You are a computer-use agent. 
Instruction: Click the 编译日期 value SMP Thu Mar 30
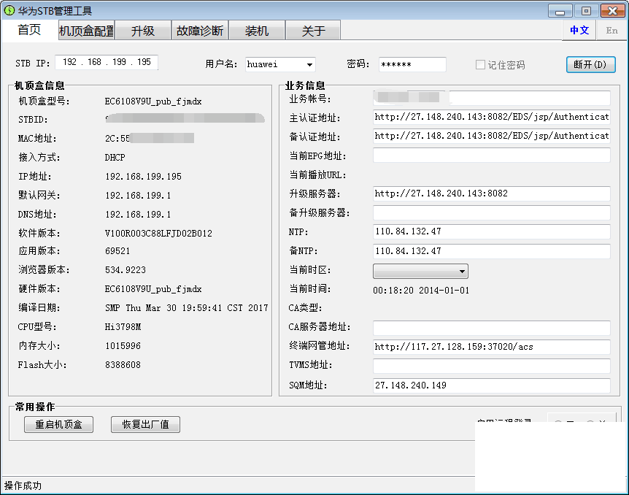[x=187, y=308]
